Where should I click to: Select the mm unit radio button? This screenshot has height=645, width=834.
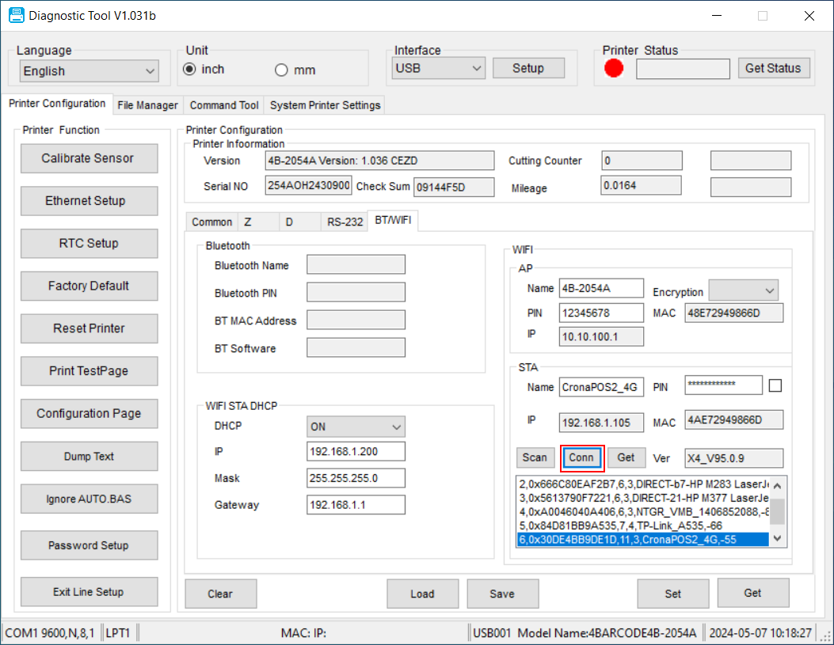click(x=281, y=70)
